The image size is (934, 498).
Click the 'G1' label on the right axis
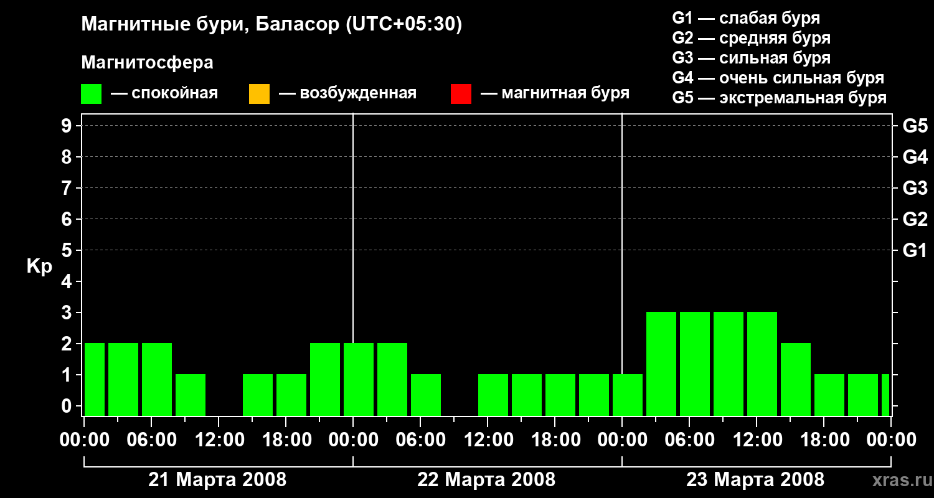click(915, 250)
